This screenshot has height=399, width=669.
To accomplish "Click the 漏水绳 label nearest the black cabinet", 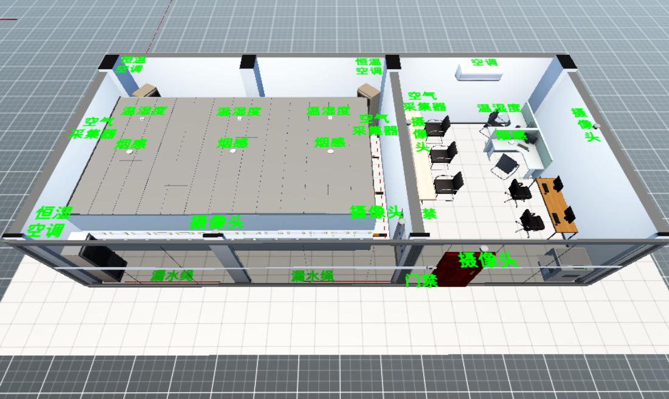I will 172,276.
